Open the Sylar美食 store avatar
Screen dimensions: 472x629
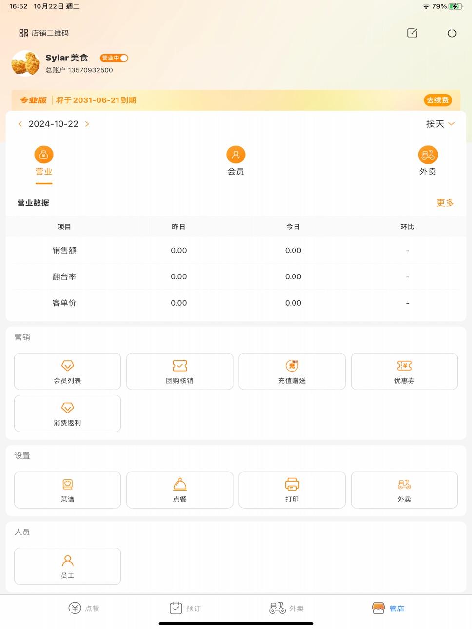click(x=25, y=63)
